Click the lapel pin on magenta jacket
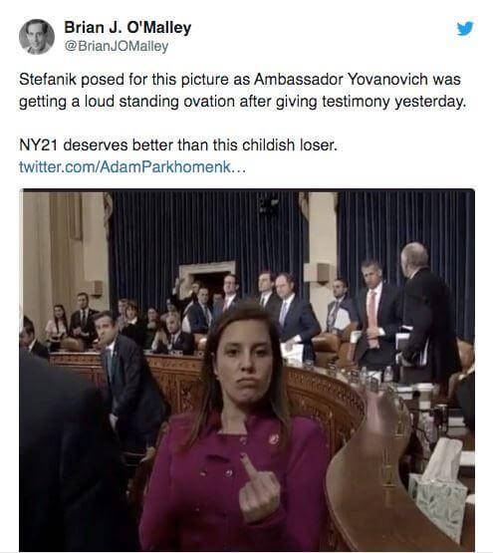 coord(274,439)
